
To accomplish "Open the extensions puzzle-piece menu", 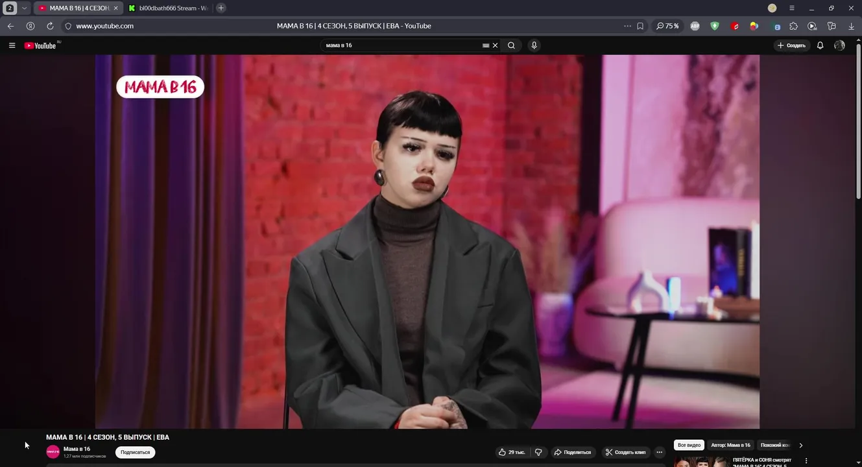I will point(794,26).
